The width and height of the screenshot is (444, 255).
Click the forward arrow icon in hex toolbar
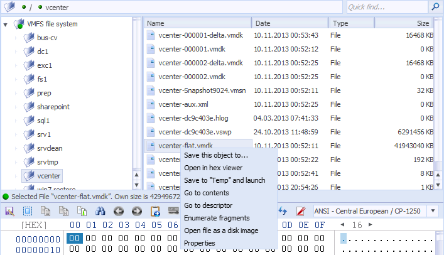(x=137, y=211)
